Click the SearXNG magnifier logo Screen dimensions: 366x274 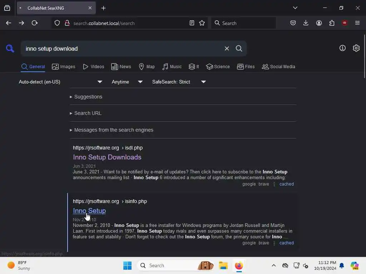click(x=10, y=49)
